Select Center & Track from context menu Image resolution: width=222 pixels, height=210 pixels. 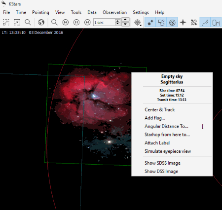click(159, 109)
